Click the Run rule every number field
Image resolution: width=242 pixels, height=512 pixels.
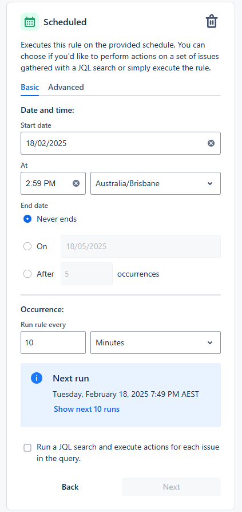coord(53,342)
